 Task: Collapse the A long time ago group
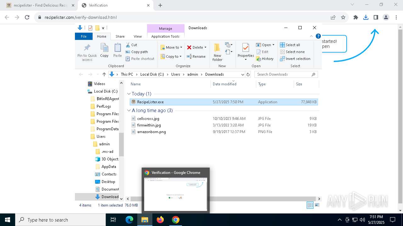129,110
